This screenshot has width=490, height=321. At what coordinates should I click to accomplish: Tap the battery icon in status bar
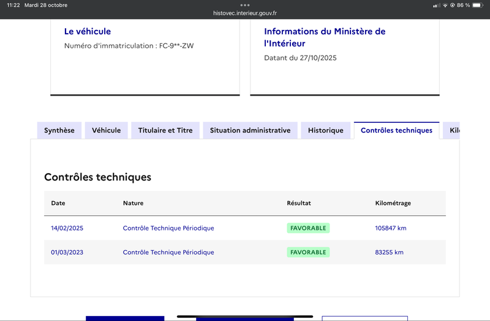click(477, 5)
